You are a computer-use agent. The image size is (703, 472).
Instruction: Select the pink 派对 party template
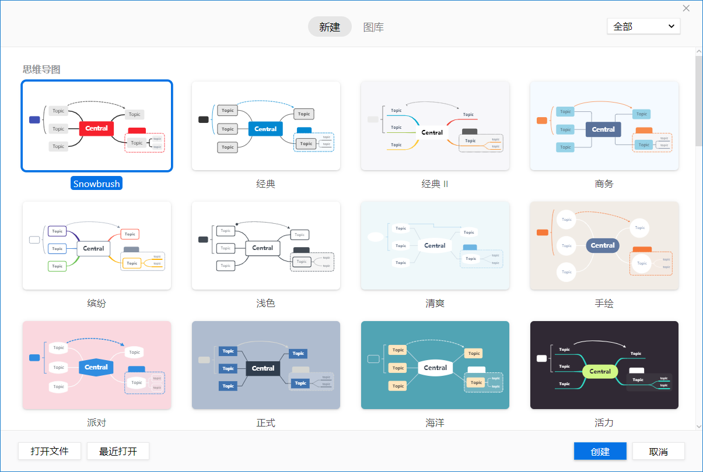point(96,365)
